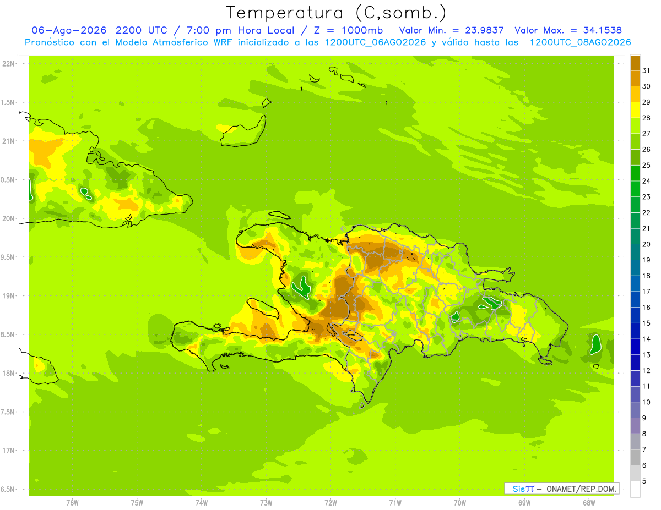The image size is (661, 510).
Task: Click the '19N' latitude label
Action: click(x=8, y=295)
